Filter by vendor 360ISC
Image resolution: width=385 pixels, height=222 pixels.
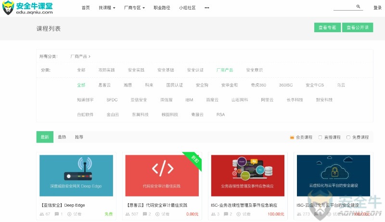click(x=285, y=85)
